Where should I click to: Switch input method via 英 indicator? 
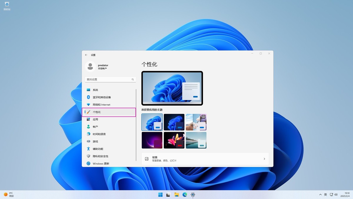(x=325, y=195)
